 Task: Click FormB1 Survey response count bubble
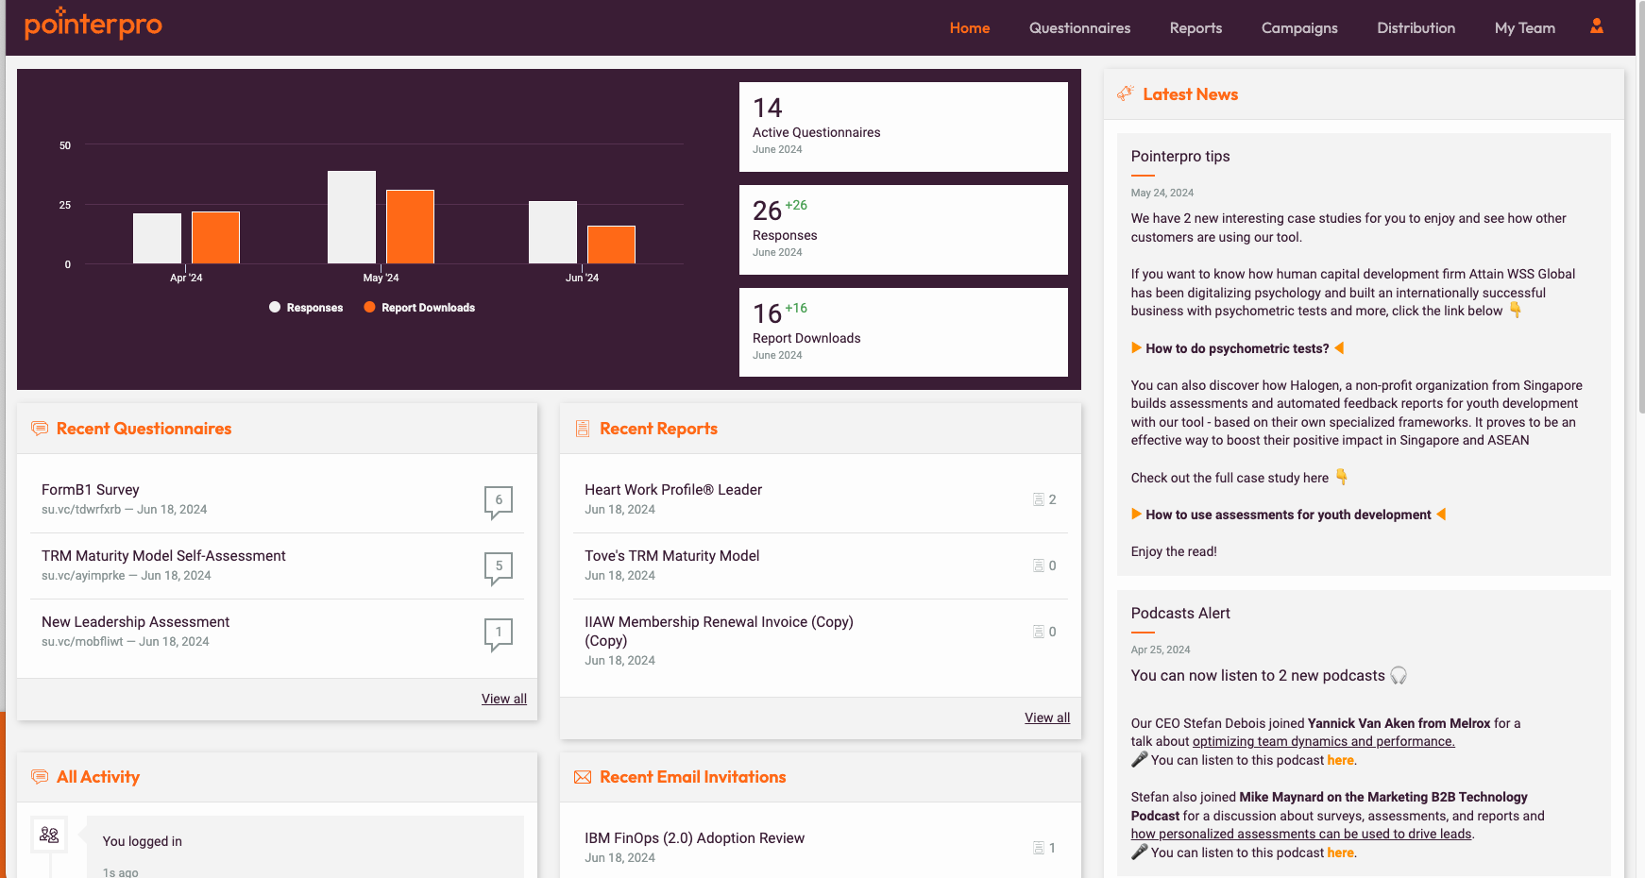tap(499, 501)
